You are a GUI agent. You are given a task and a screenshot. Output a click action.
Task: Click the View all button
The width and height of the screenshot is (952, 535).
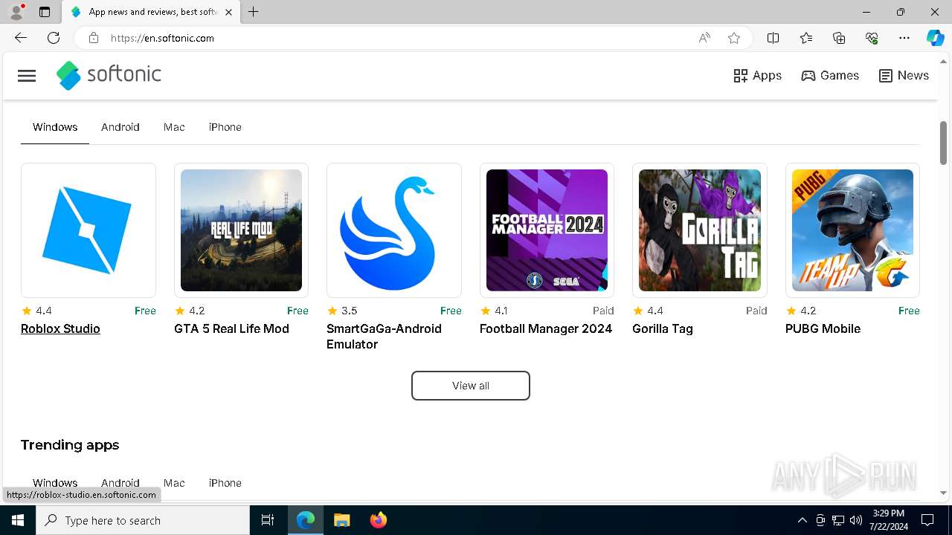pos(471,386)
